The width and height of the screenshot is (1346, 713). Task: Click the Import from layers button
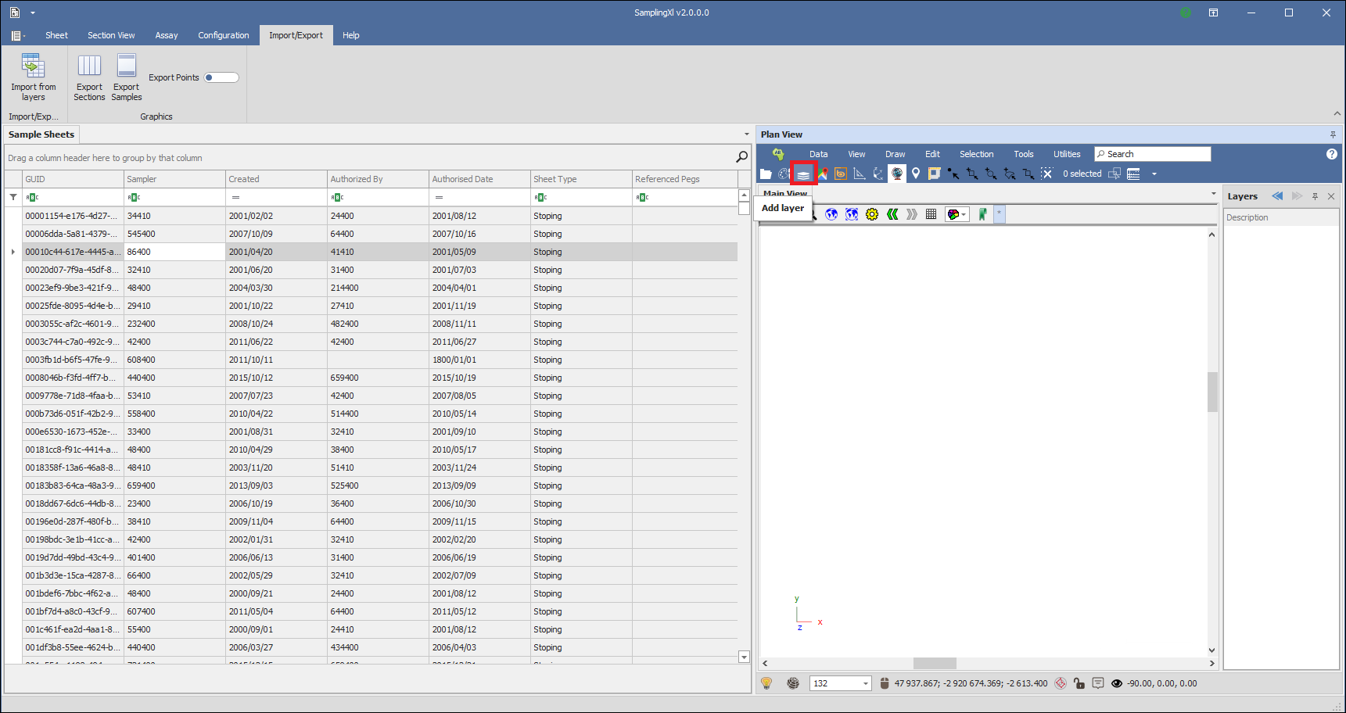pos(34,77)
